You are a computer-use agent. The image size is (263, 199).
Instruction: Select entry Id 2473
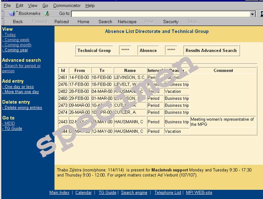point(63,105)
